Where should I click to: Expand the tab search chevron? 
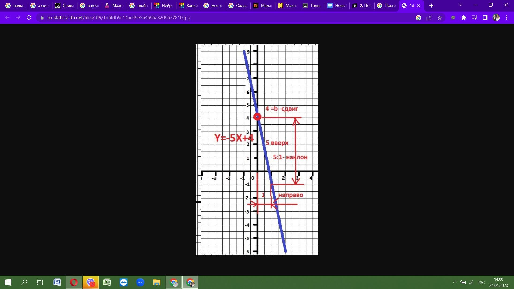point(460,5)
